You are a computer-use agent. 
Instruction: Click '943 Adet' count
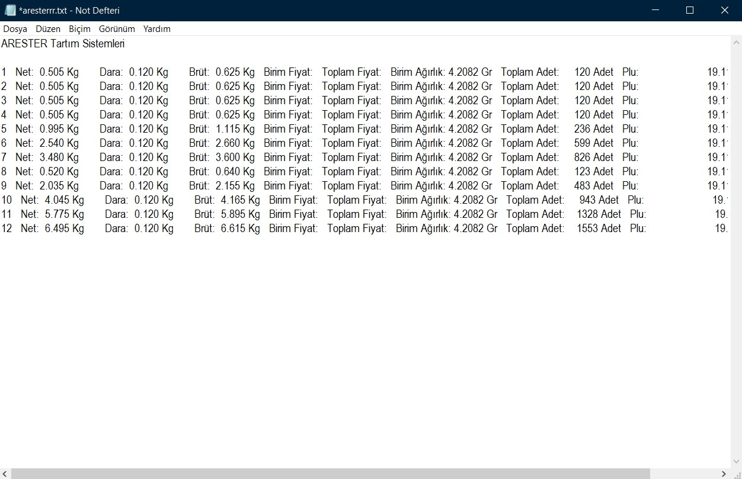(x=599, y=200)
